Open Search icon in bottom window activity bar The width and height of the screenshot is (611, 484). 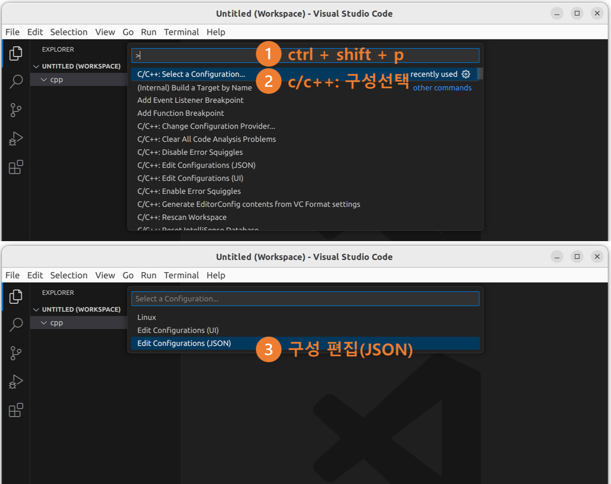click(x=16, y=325)
